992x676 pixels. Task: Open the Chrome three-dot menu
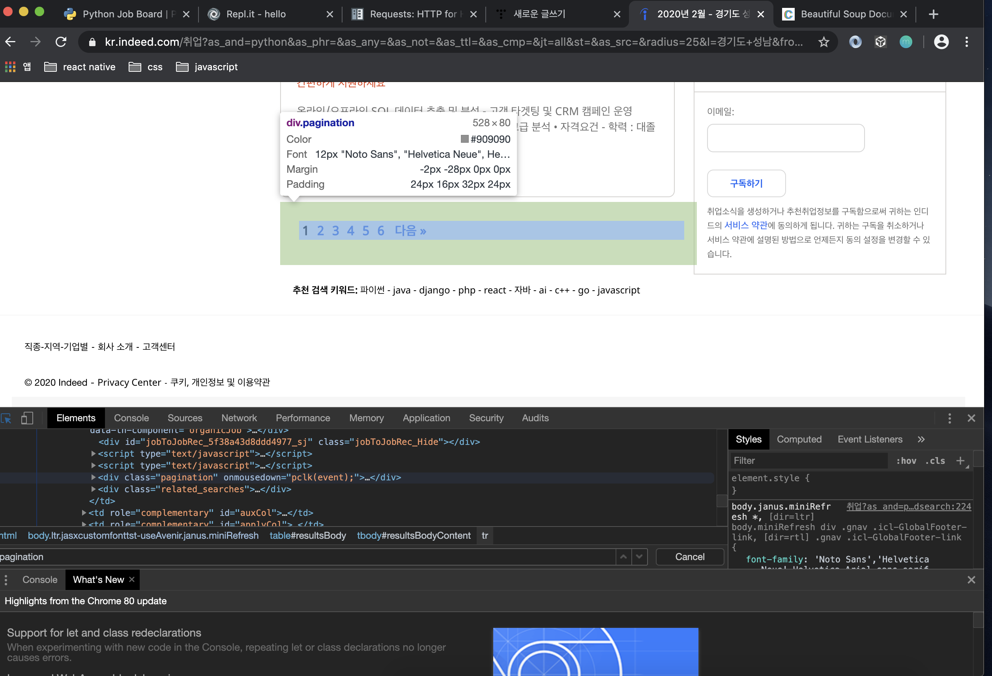point(967,42)
